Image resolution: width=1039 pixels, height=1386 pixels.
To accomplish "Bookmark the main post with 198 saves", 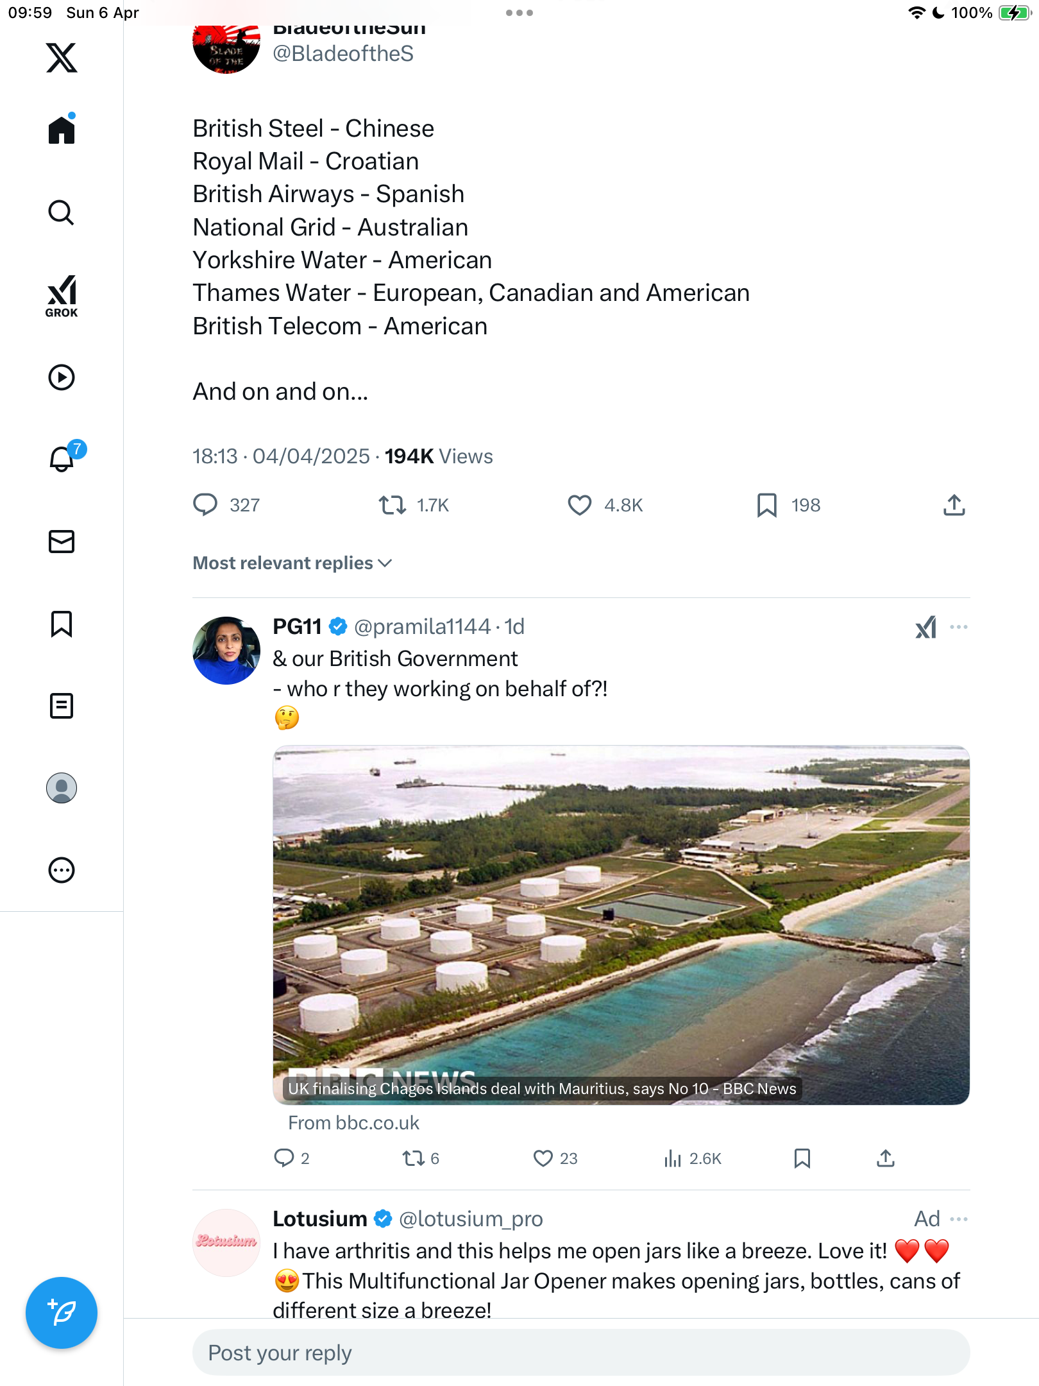I will (x=766, y=506).
